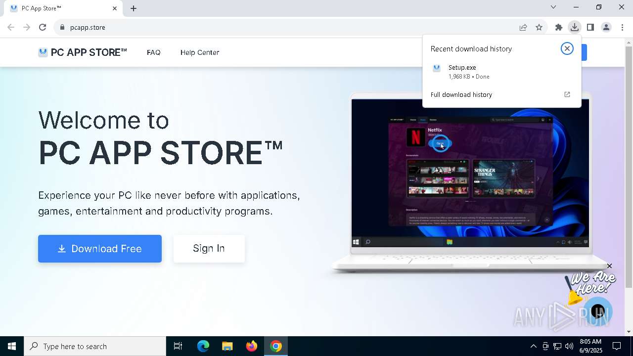Click the PC APP STORE logo
This screenshot has width=633, height=356.
(x=83, y=52)
